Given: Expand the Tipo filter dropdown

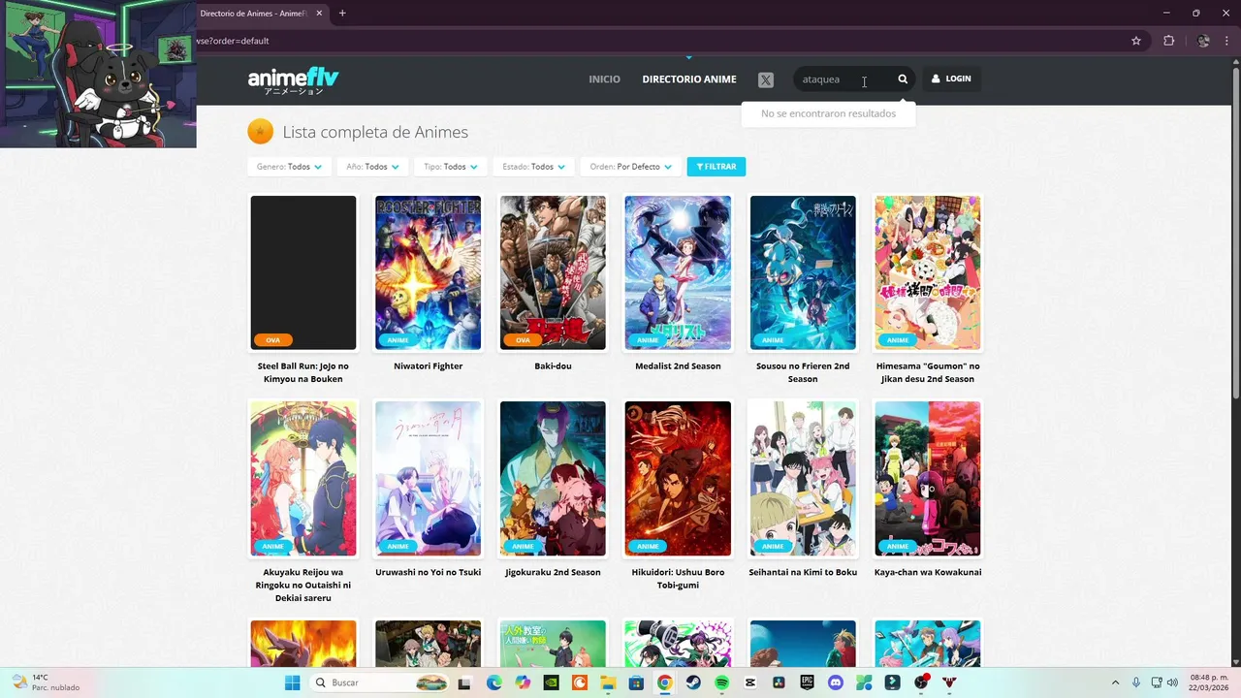Looking at the screenshot, I should [451, 167].
